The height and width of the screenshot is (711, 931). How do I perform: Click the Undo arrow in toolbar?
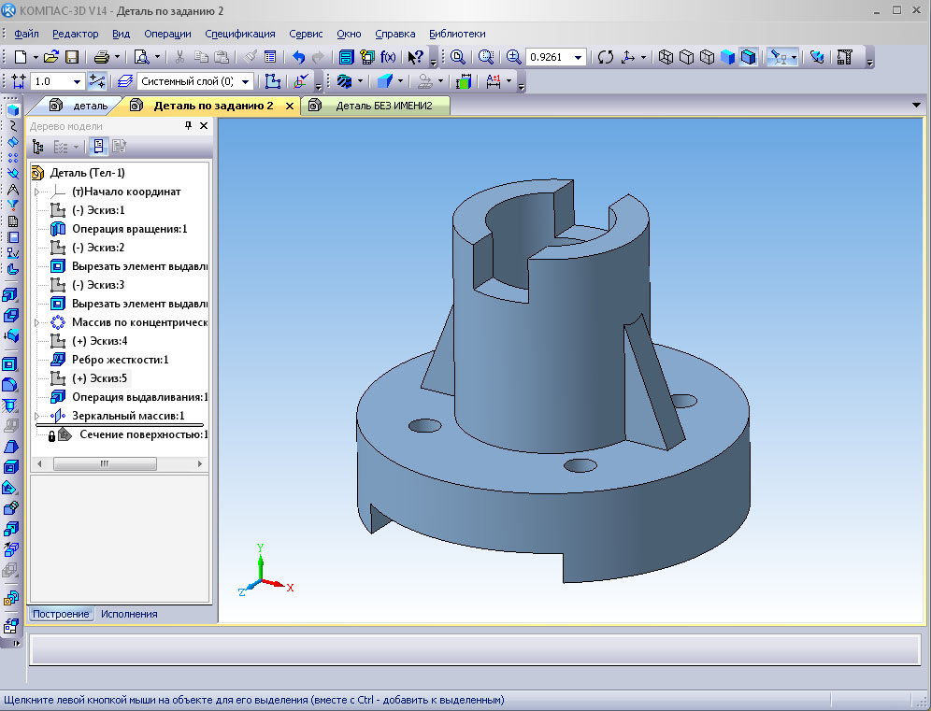pyautogui.click(x=299, y=57)
